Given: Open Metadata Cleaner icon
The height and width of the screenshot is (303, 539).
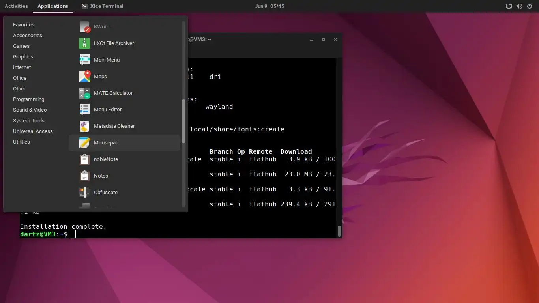Looking at the screenshot, I should pos(85,126).
